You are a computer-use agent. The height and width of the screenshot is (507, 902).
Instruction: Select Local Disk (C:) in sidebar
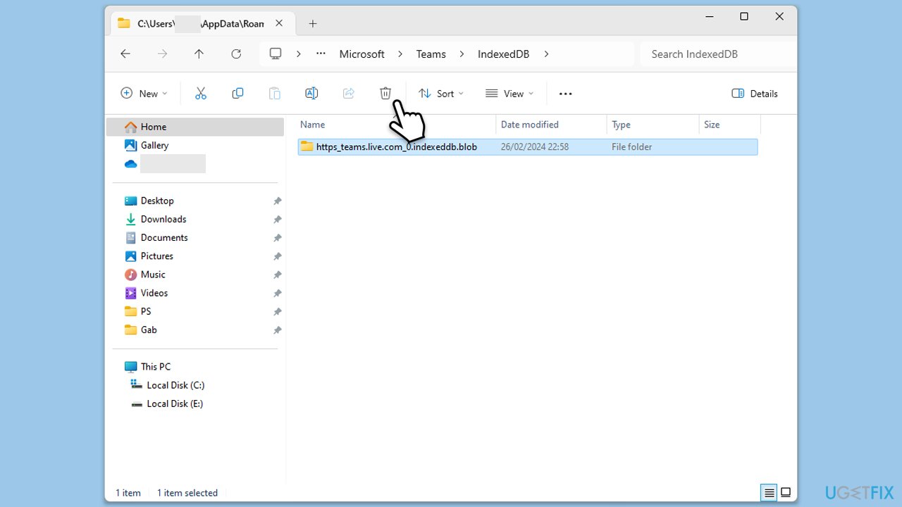pyautogui.click(x=175, y=385)
